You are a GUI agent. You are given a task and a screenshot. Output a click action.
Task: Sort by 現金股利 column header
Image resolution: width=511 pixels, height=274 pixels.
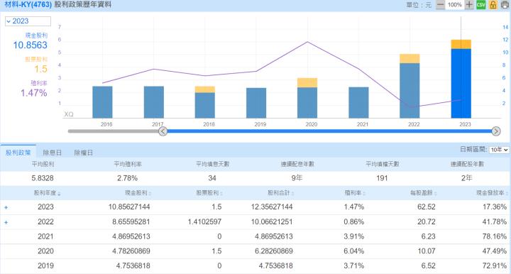pos(138,193)
